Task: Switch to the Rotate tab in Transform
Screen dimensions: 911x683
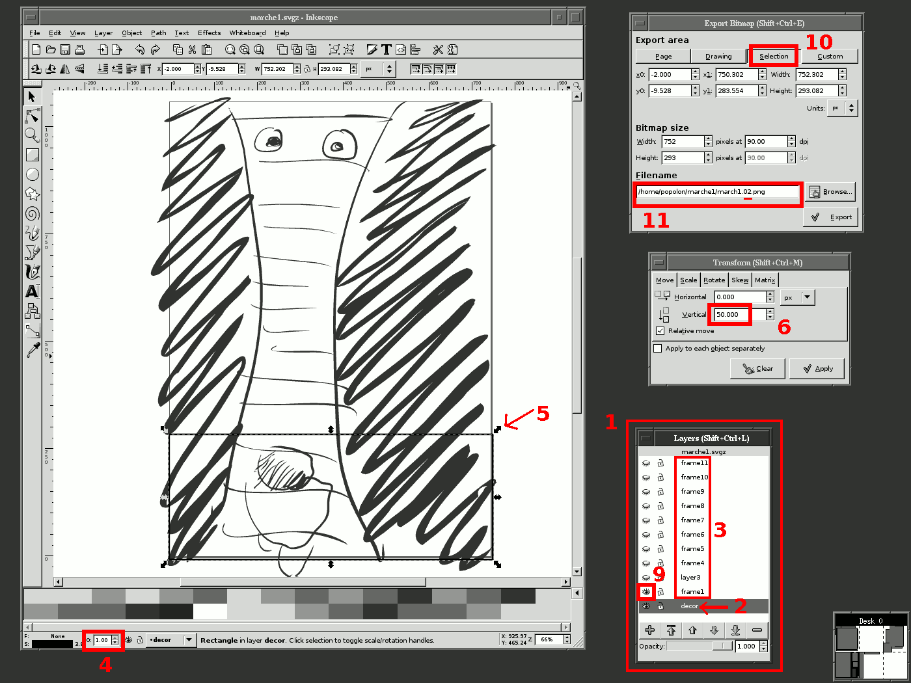Action: [x=714, y=279]
